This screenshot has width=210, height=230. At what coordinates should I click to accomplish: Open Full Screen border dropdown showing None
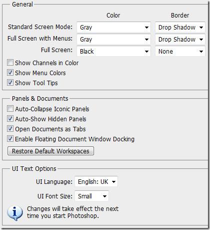(180, 52)
